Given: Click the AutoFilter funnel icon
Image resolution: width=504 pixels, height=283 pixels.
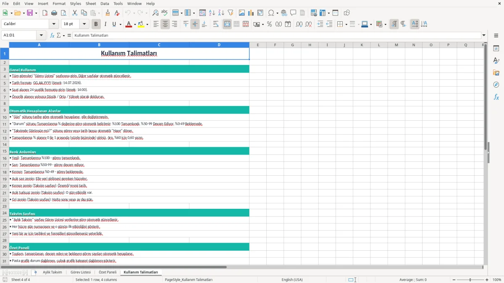Looking at the screenshot, I should 231,13.
